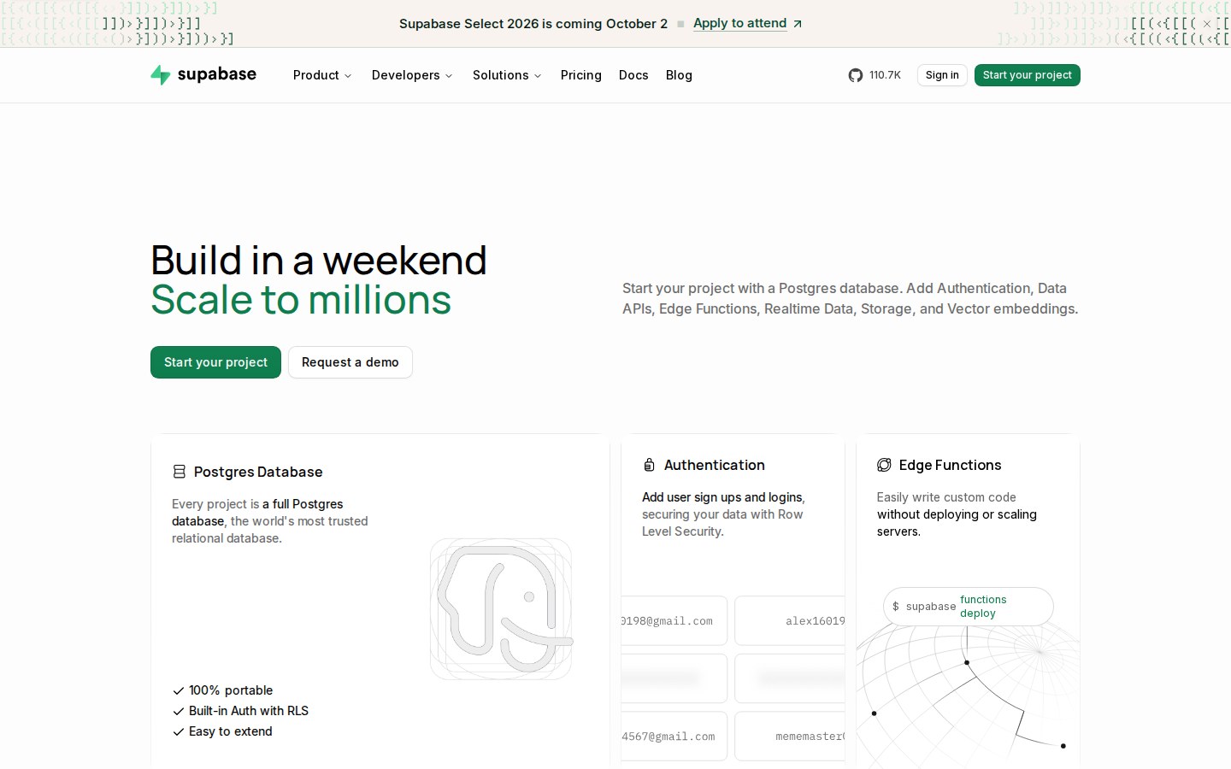The image size is (1231, 769).
Task: Click the checkmark next to Easy to extend
Action: click(x=179, y=731)
